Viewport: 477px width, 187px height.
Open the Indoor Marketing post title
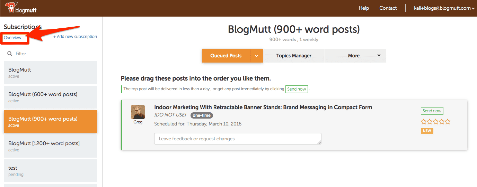(263, 107)
